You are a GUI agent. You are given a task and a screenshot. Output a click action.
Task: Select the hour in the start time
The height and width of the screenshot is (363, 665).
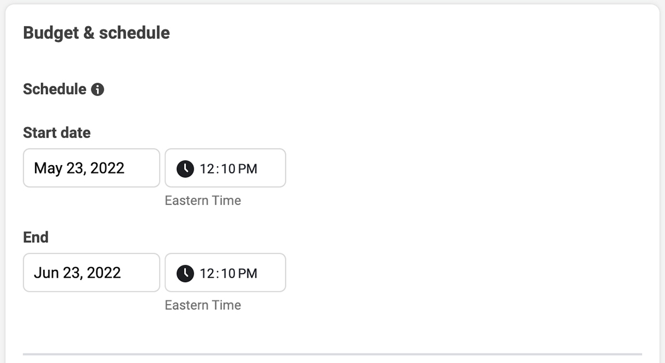(207, 169)
